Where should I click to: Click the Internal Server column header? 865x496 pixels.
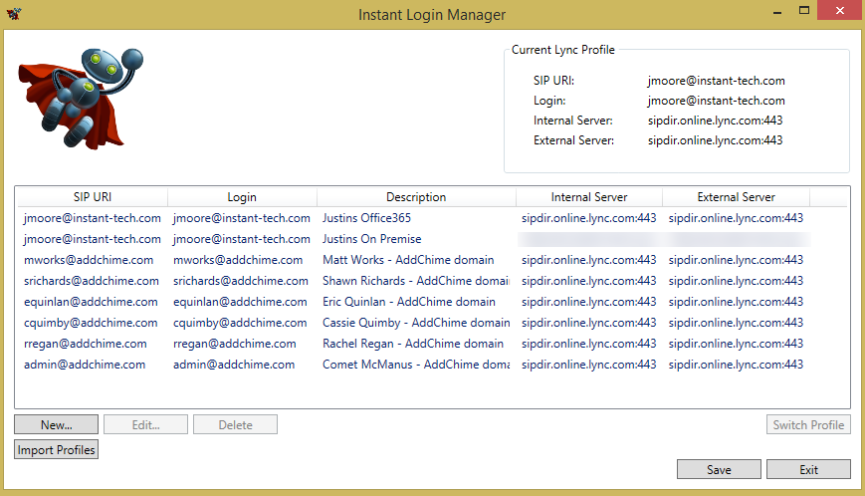point(589,197)
